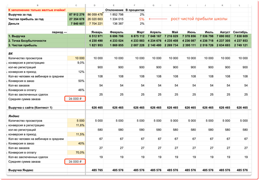Expand marker beside ВК конверсия в регистрацию
The width and height of the screenshot is (259, 180).
(7, 63)
